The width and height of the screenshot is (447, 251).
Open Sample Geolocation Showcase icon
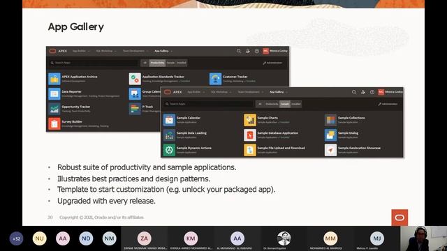tap(330, 150)
